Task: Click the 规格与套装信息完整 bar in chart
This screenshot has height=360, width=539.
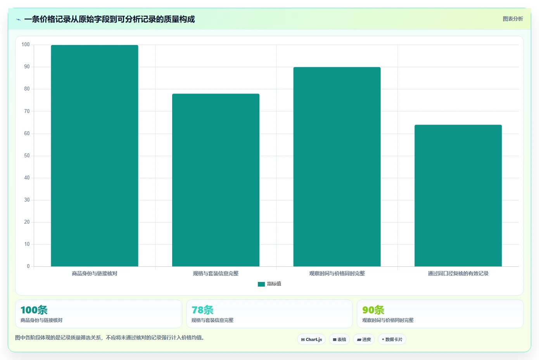Action: click(x=216, y=180)
